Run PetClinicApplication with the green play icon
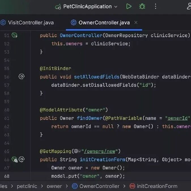191x191 pixels. pyautogui.click(x=129, y=6)
